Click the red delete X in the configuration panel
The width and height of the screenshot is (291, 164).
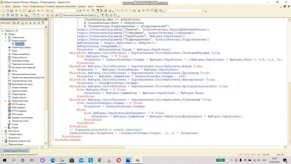26,23
